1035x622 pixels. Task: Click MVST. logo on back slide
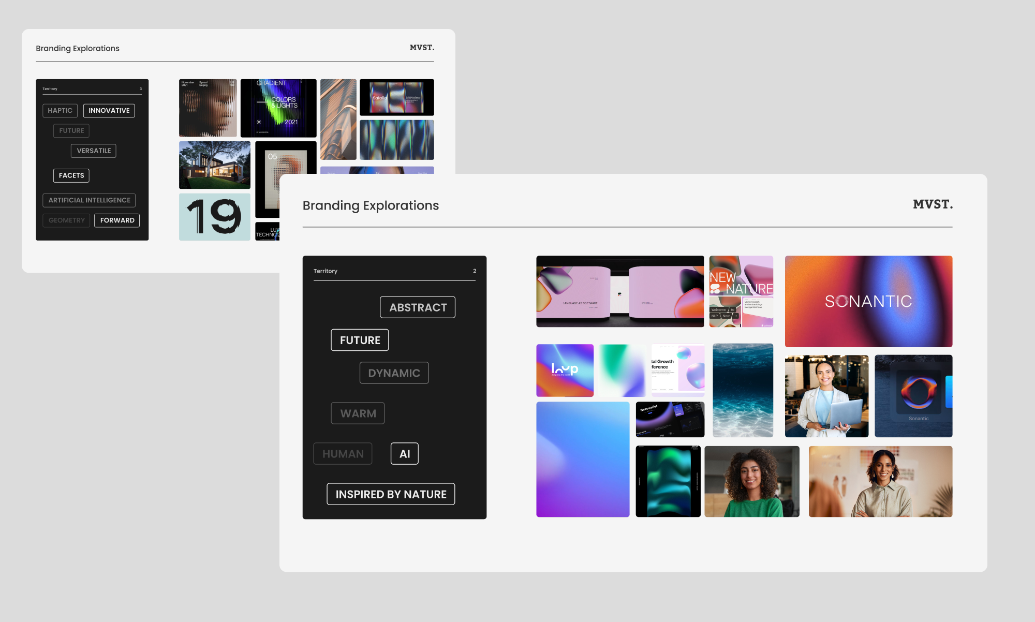422,48
